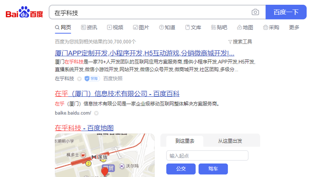Image resolution: width=318 pixels, height=177 pixels.
Task: Select the 从这里出发 tab
Action: [x=230, y=141]
